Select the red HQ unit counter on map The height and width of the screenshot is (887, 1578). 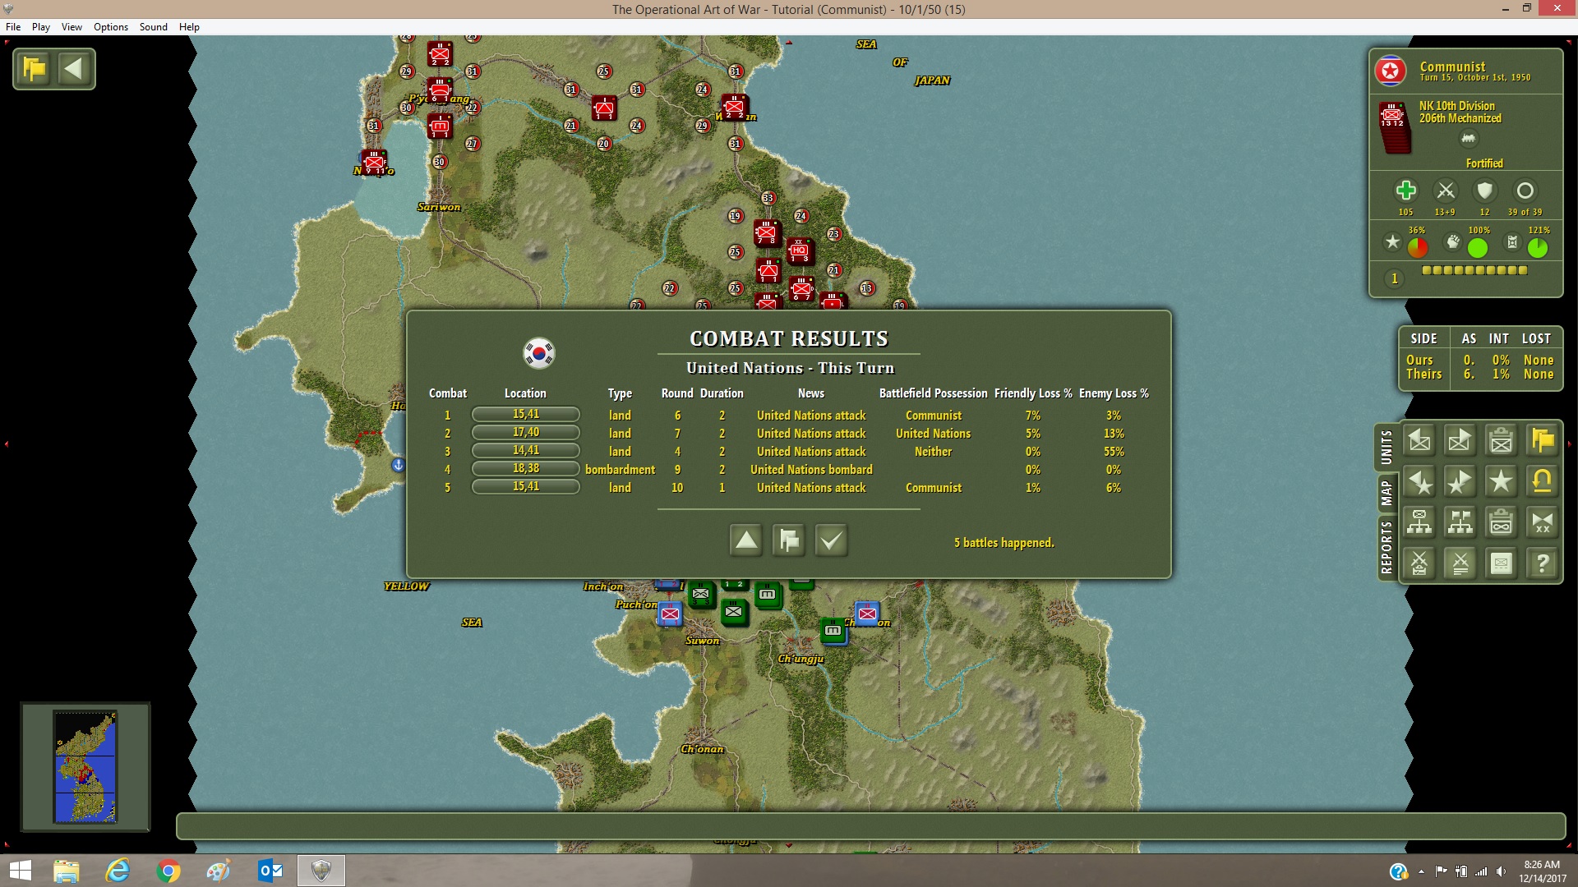[799, 250]
